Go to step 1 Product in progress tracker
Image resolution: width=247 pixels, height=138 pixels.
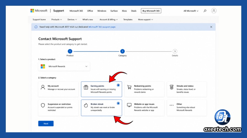pyautogui.click(x=70, y=51)
